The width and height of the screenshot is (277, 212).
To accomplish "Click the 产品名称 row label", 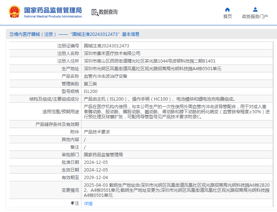I will click(x=70, y=76).
